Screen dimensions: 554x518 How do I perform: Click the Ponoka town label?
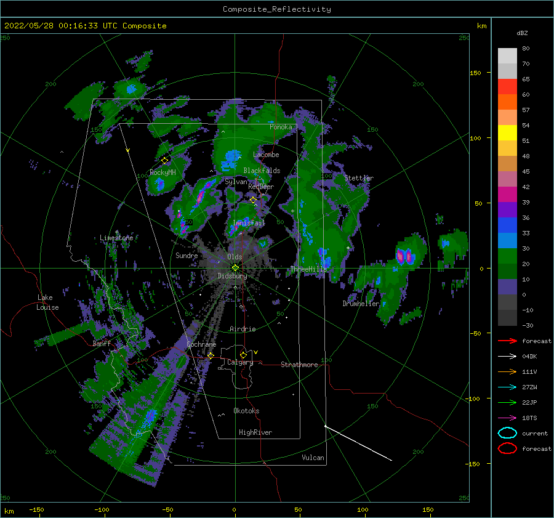pos(281,127)
